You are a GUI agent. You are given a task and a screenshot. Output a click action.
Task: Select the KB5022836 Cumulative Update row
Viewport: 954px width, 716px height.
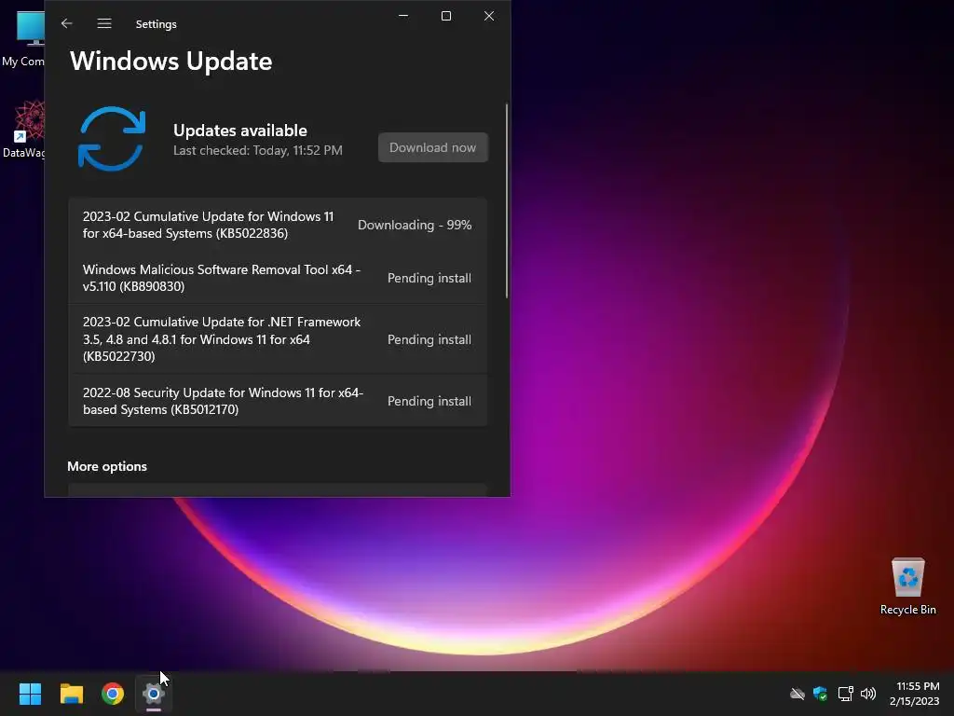click(x=278, y=225)
